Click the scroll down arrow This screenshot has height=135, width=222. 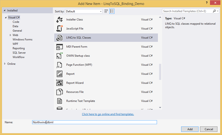pos(160,108)
